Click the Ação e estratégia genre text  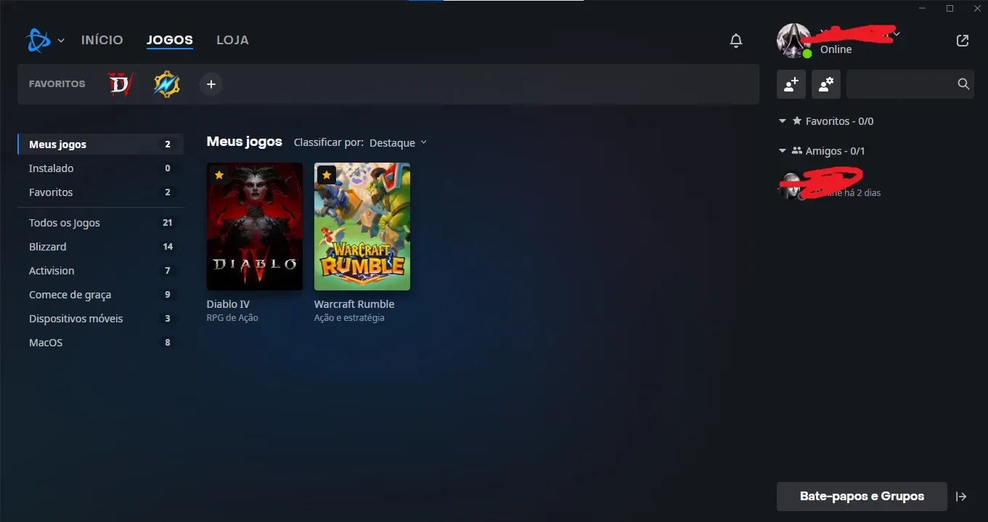coord(349,318)
